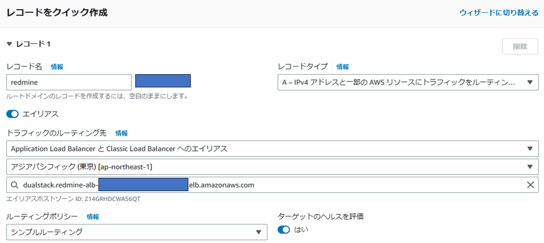Screen dimensions: 544x243
Task: Open 情報 link next to レコード名
Action: tap(57, 67)
